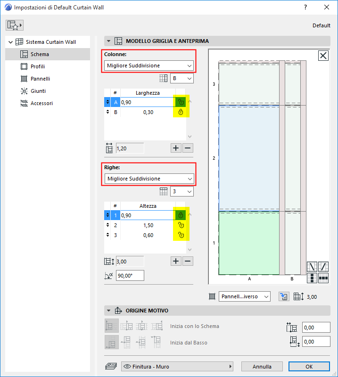Toggle the lock for row 3 height
The width and height of the screenshot is (338, 377).
pos(181,235)
